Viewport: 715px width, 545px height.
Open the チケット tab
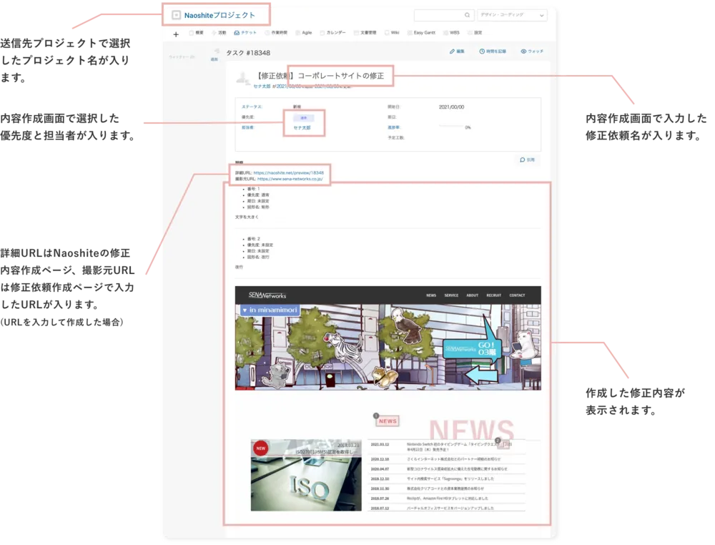tap(245, 33)
